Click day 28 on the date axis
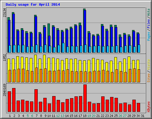The height and width of the screenshot is (119, 152). (129, 116)
